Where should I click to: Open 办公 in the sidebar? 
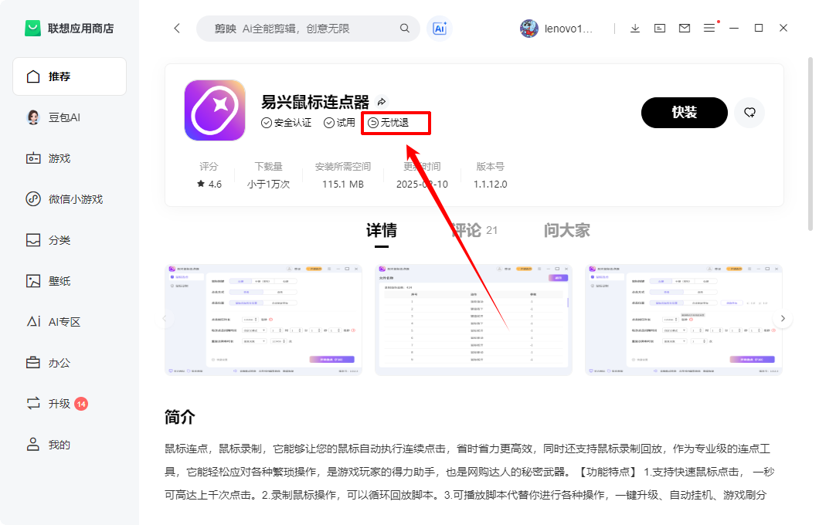click(70, 363)
